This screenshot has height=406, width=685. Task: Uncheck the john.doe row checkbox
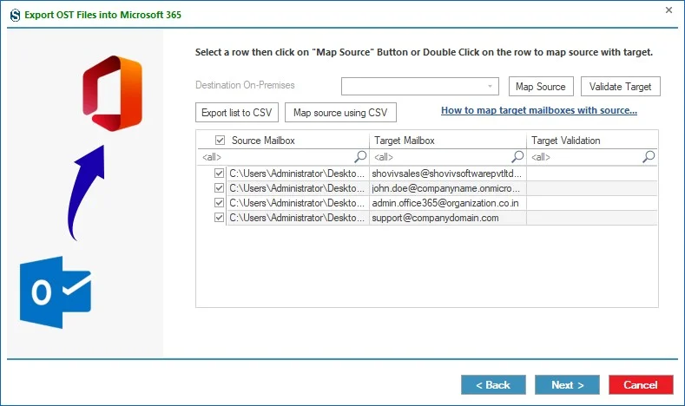[219, 188]
